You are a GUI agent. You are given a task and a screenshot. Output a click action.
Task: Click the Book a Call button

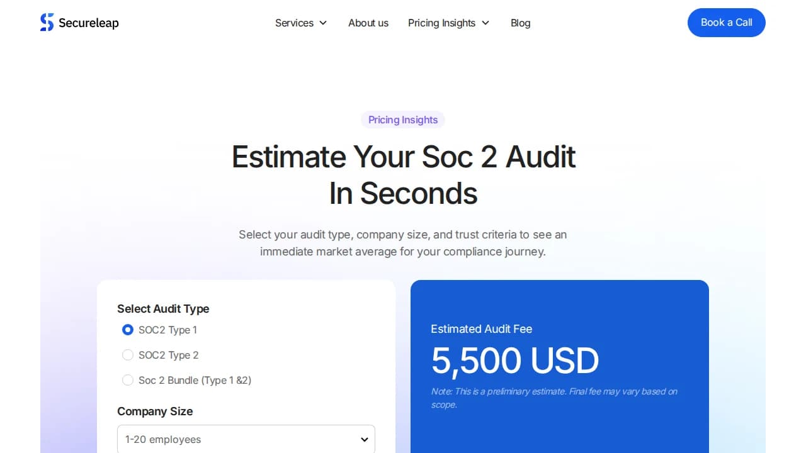(x=726, y=23)
